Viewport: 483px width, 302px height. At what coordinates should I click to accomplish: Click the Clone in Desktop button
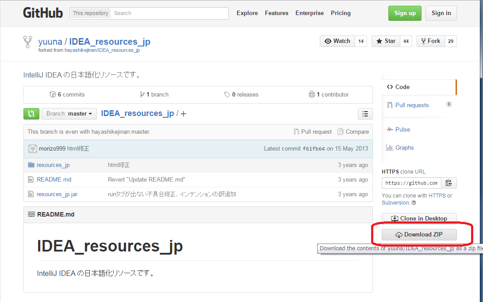pos(419,218)
